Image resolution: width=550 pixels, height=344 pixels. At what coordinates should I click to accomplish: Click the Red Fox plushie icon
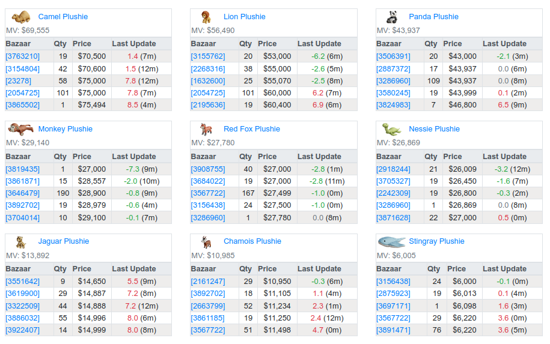[206, 129]
